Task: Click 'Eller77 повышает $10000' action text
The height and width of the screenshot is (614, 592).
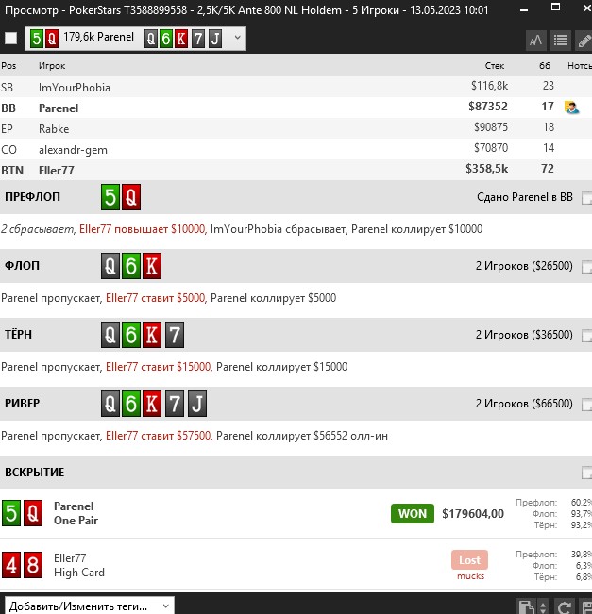Action: click(x=142, y=229)
